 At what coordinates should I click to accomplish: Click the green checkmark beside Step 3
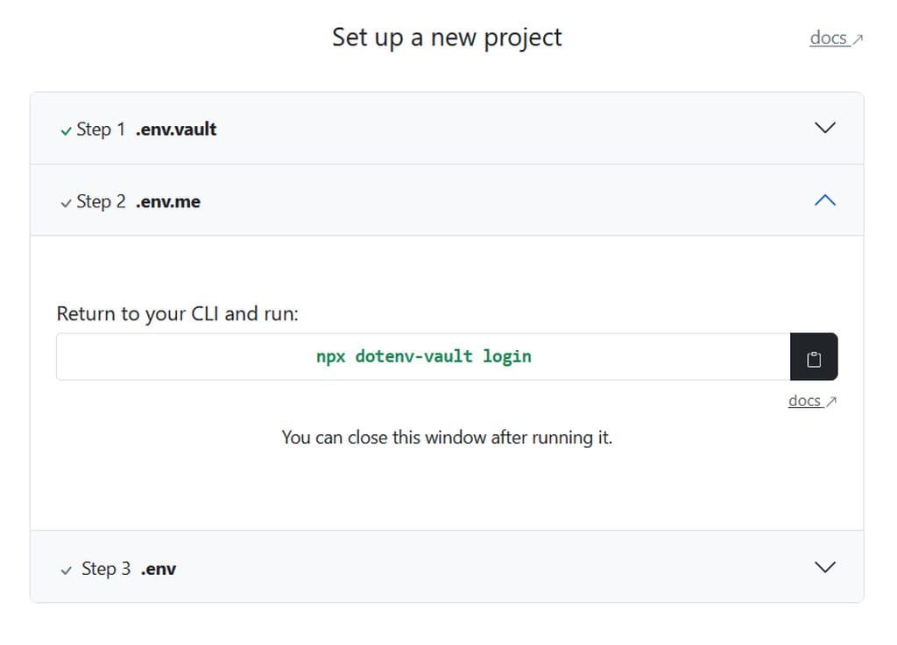(x=67, y=569)
